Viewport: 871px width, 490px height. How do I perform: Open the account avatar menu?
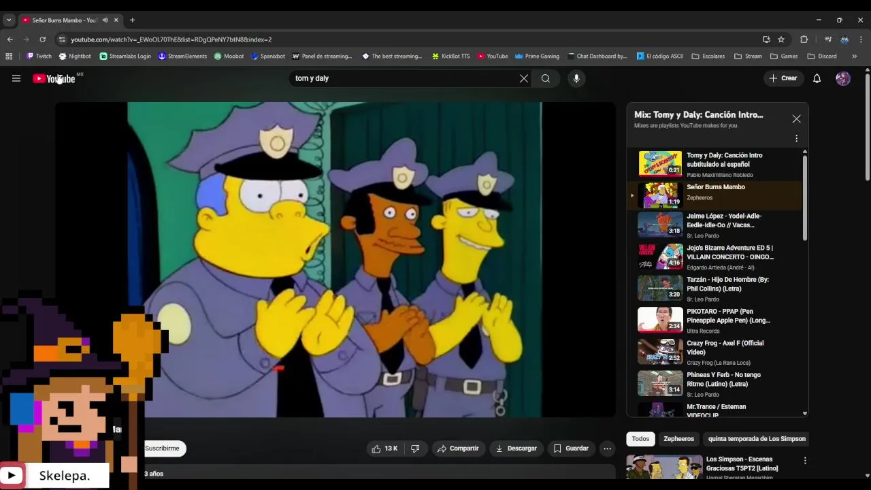[x=843, y=78]
